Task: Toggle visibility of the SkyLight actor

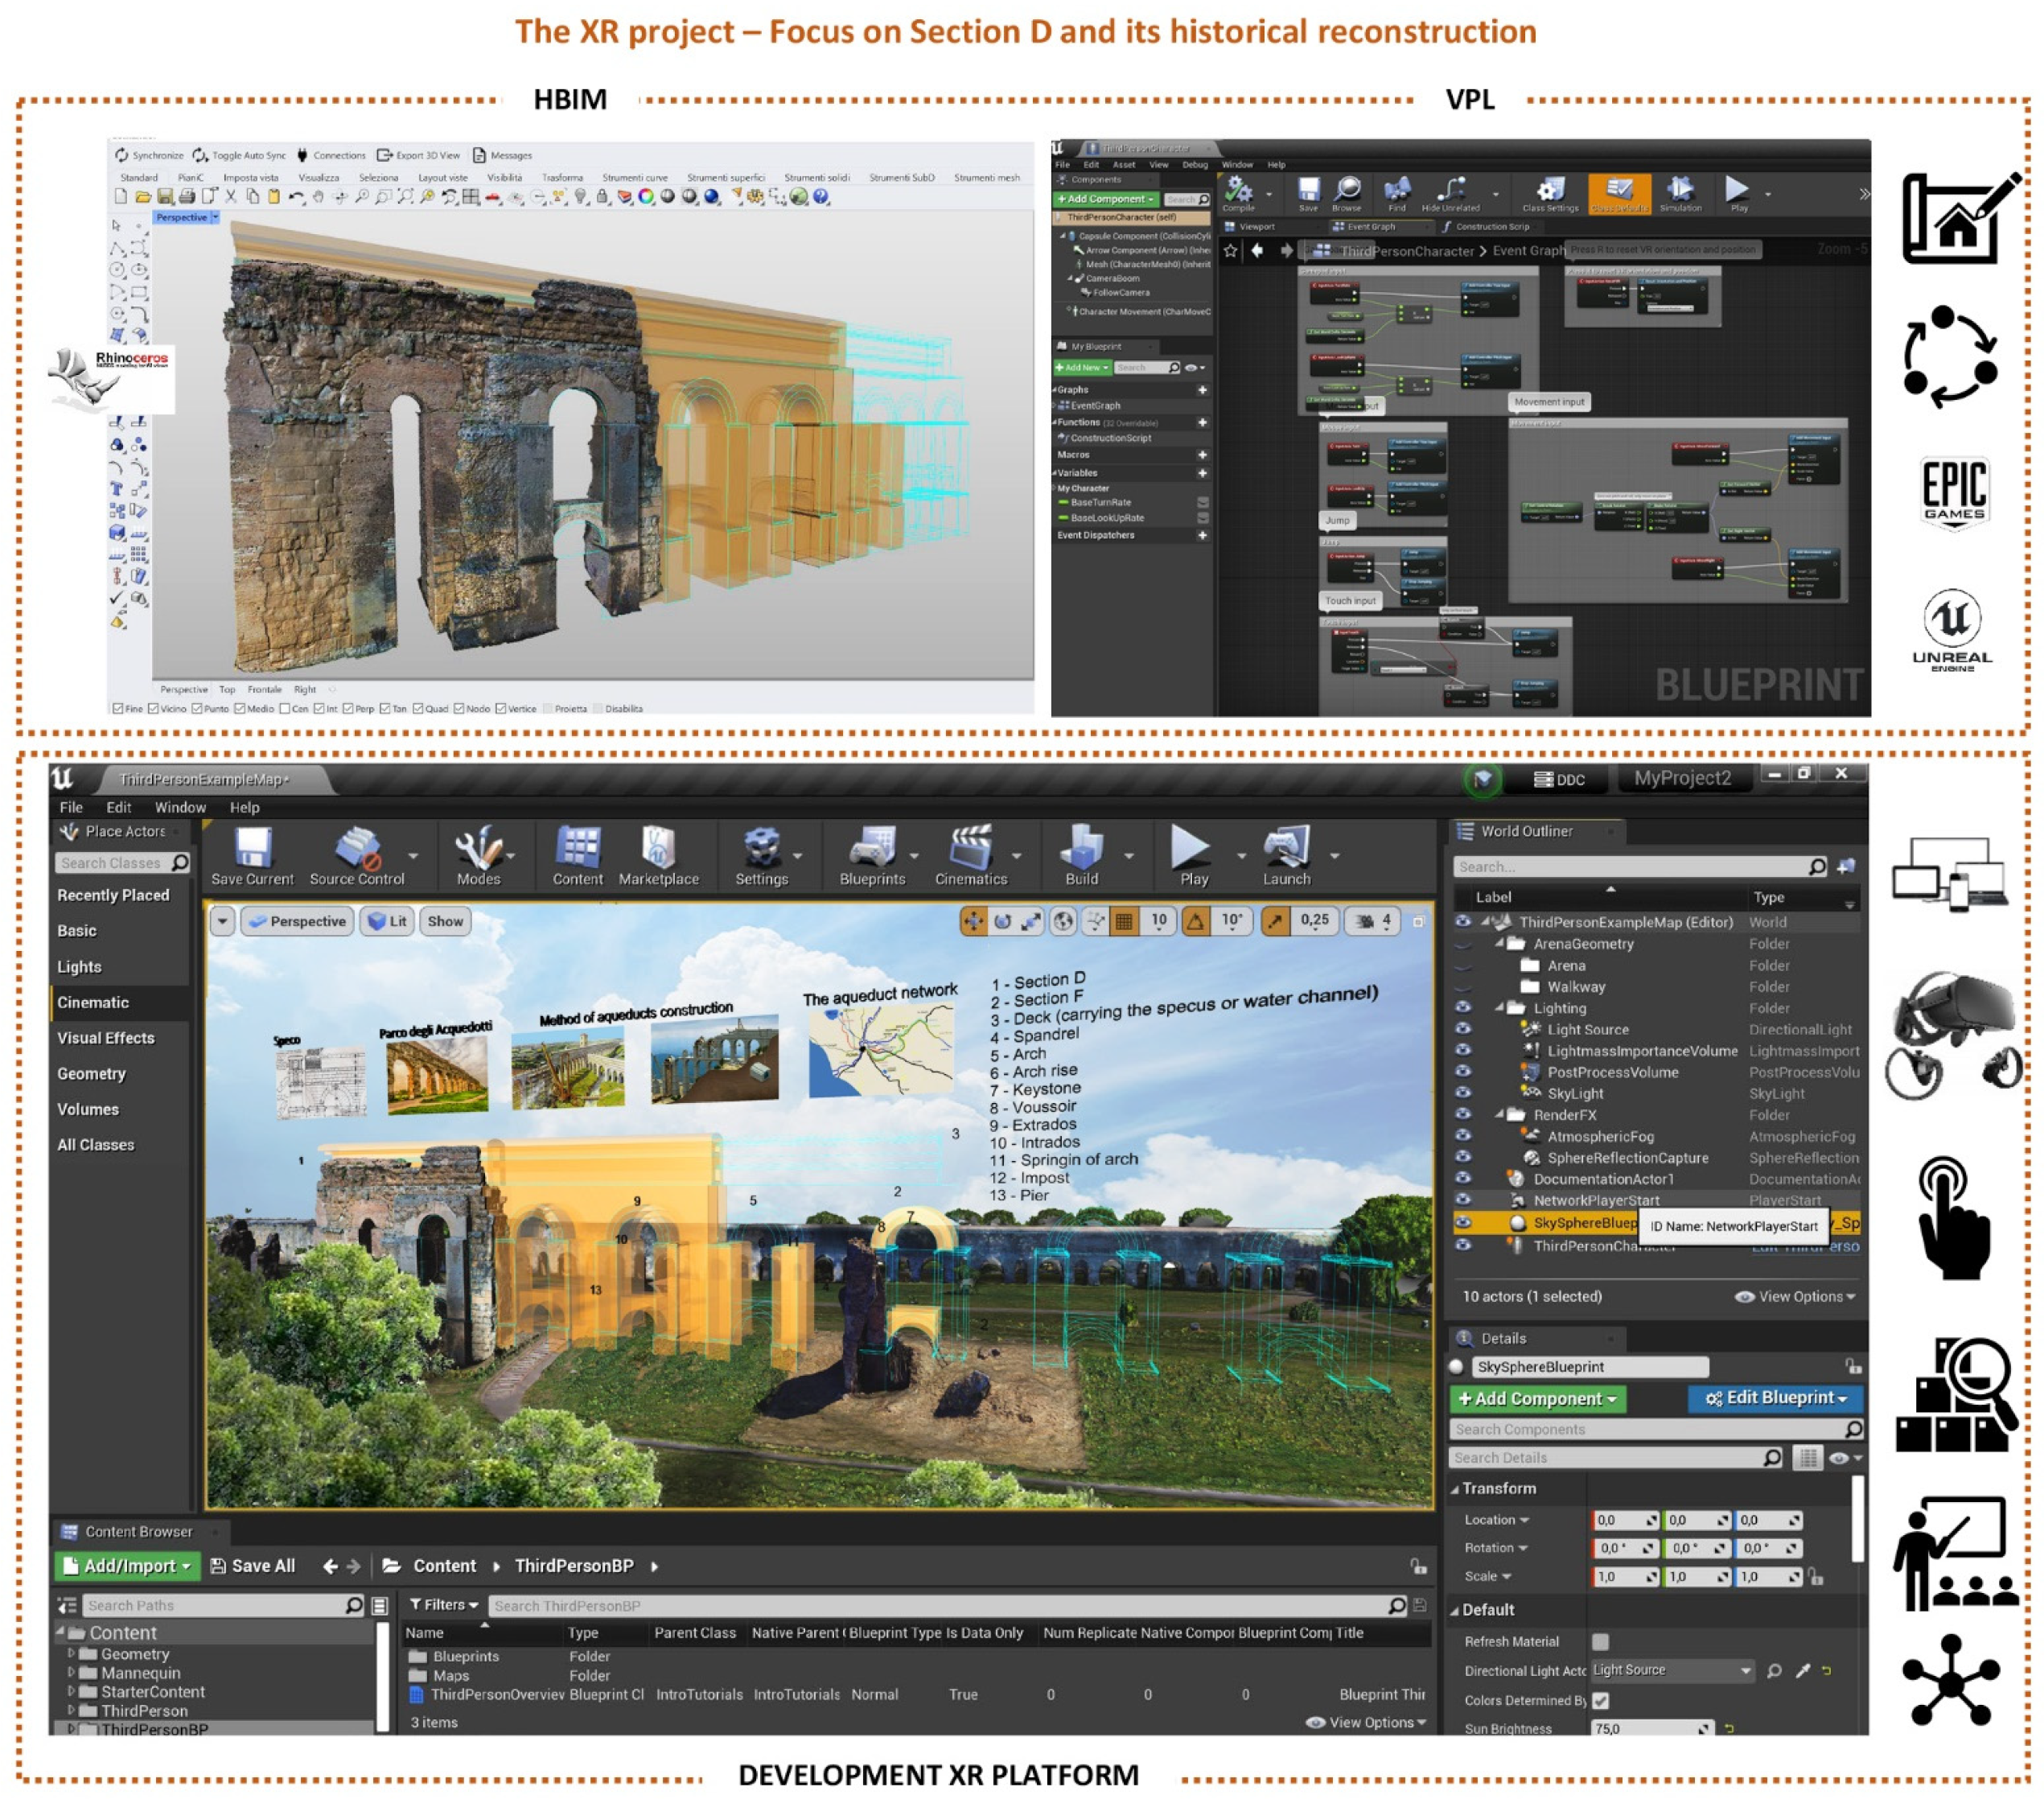Action: point(1462,1093)
